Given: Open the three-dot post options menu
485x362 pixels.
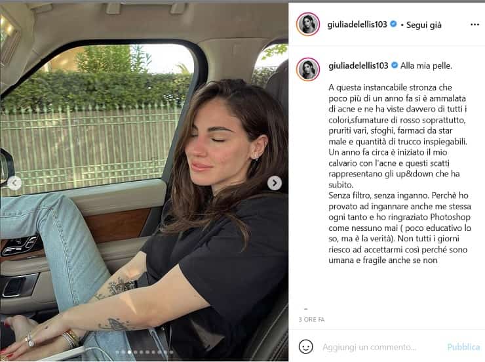Looking at the screenshot, I should (x=475, y=24).
